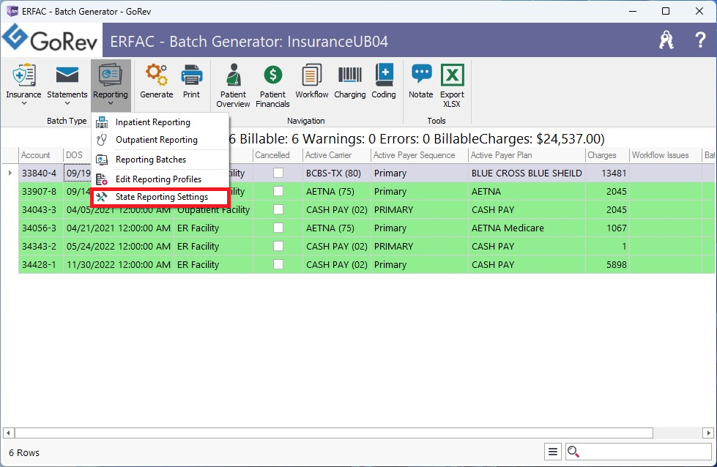Toggle Cancelled checkbox for account 33840-4
This screenshot has width=717, height=467.
pyautogui.click(x=278, y=173)
